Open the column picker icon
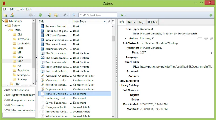Screen dimensions: 216x120 (x=113, y=22)
